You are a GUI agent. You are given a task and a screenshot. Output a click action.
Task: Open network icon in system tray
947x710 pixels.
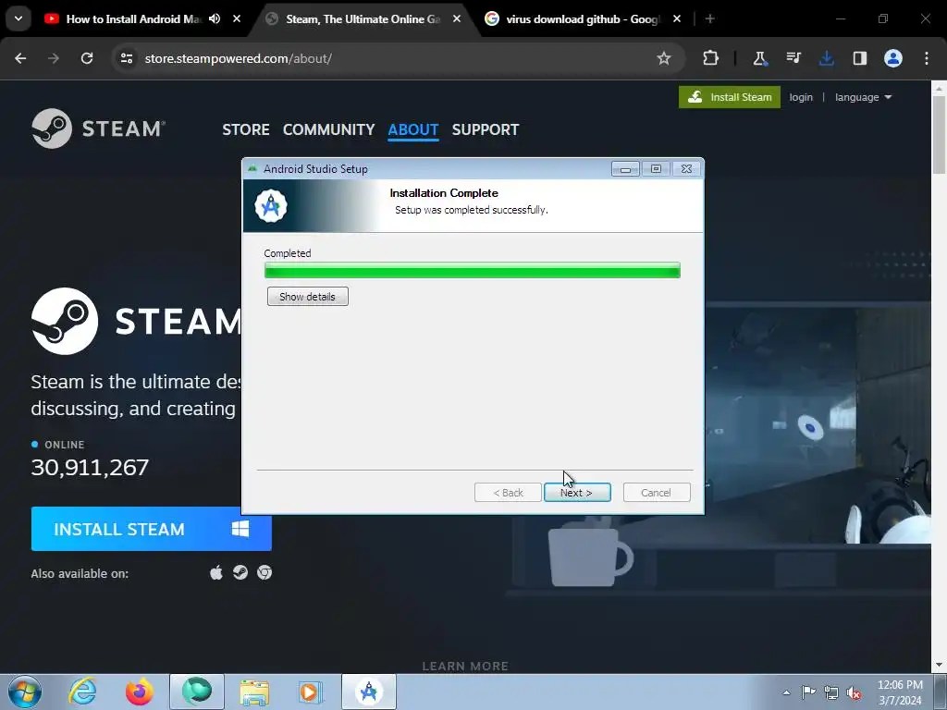[831, 692]
